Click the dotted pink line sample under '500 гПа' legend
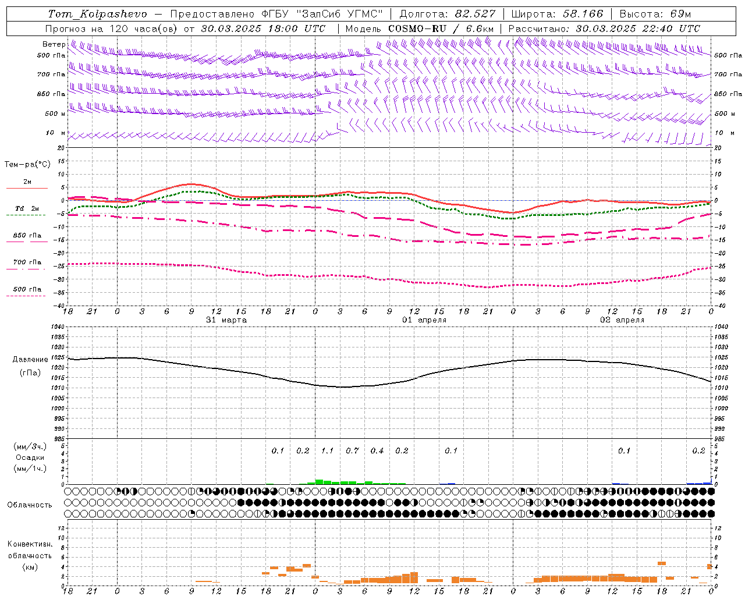 pyautogui.click(x=26, y=296)
